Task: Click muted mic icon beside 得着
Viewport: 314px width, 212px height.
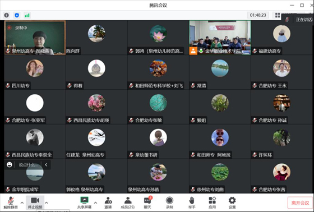Action: pos(70,86)
